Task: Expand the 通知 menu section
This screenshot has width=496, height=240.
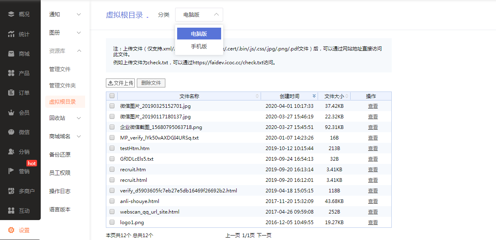Action: 79,15
